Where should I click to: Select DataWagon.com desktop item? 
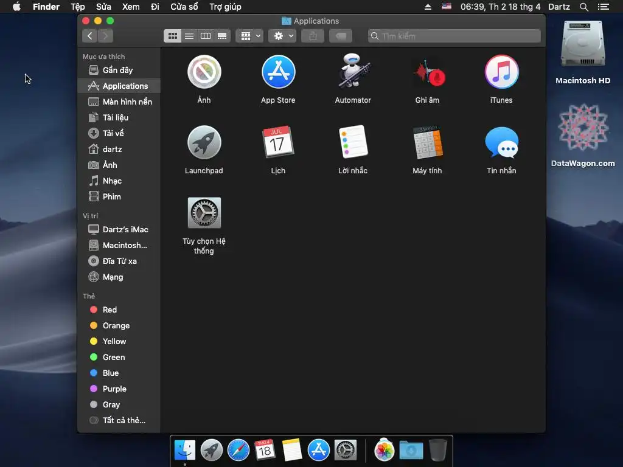pyautogui.click(x=583, y=135)
